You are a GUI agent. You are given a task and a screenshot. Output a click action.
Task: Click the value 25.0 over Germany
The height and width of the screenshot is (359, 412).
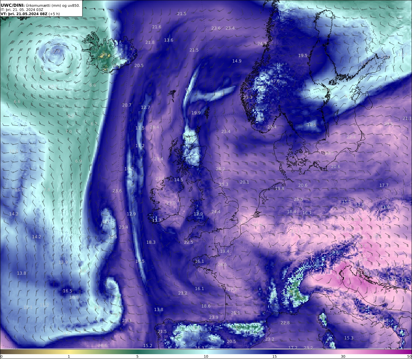click(x=298, y=200)
